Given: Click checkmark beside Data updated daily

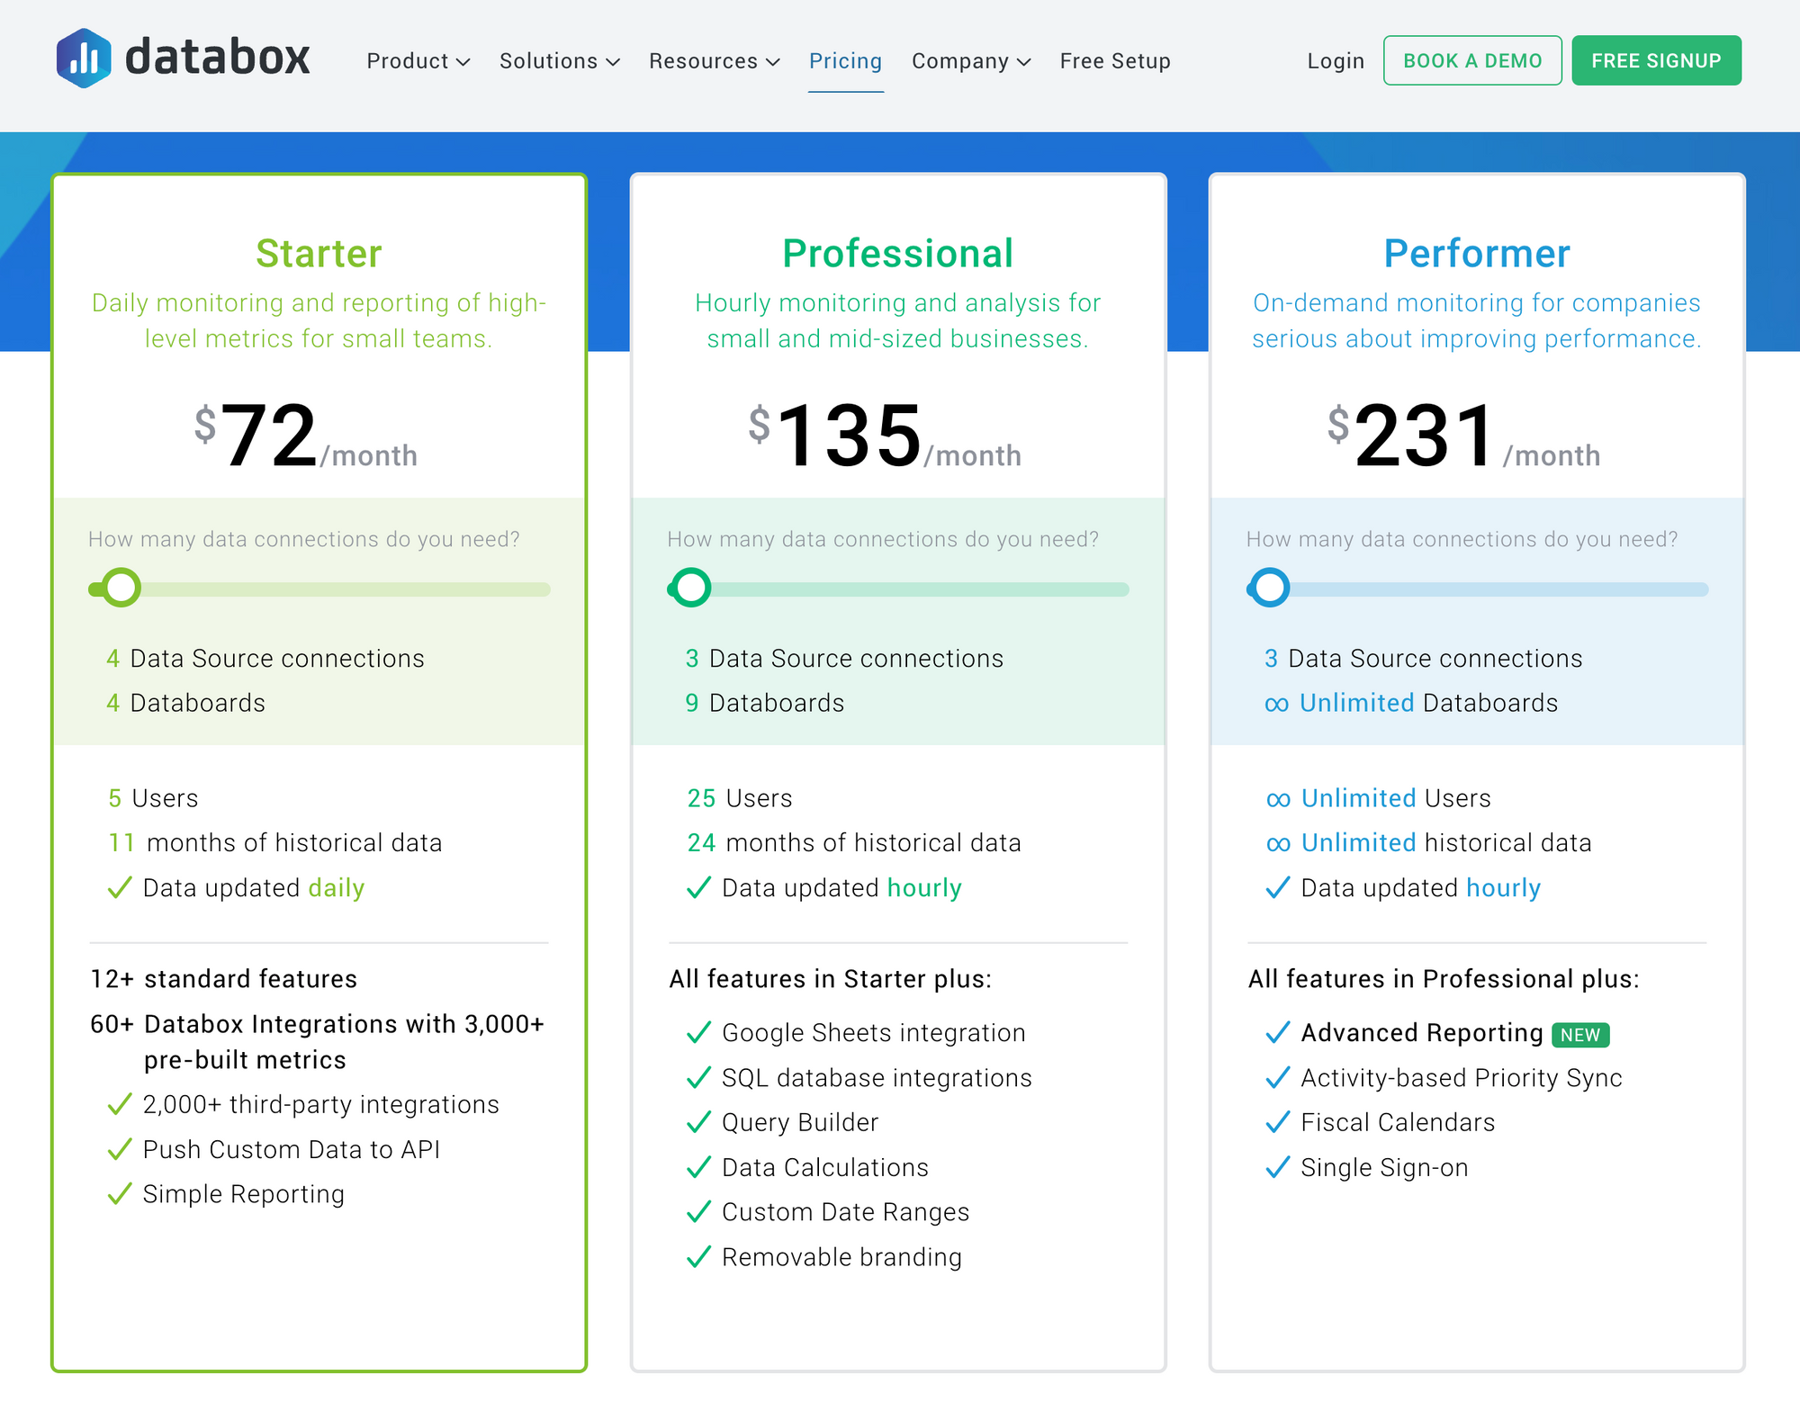Looking at the screenshot, I should coord(120,888).
